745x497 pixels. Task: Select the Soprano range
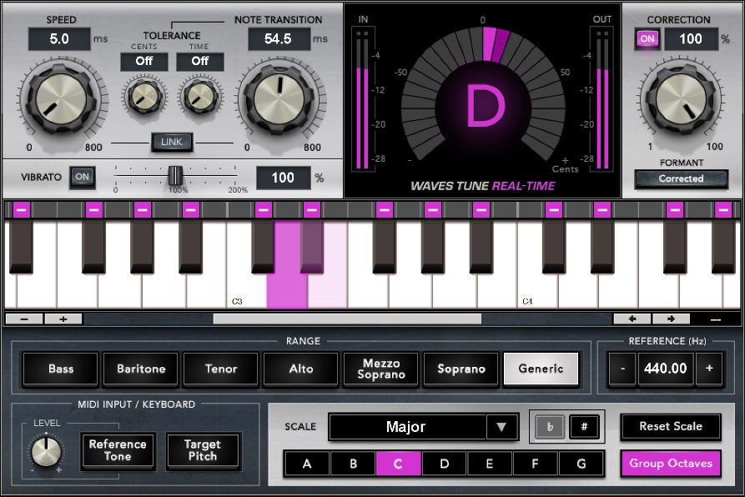pyautogui.click(x=461, y=369)
